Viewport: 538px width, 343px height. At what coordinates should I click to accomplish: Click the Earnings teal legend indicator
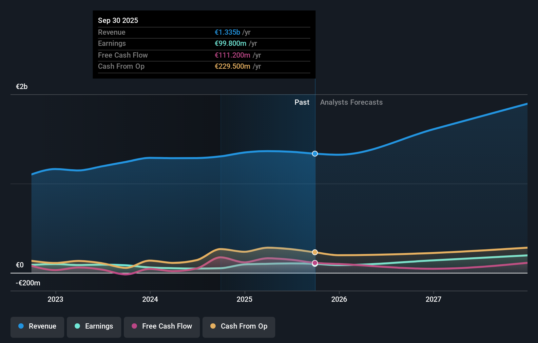[x=77, y=327]
